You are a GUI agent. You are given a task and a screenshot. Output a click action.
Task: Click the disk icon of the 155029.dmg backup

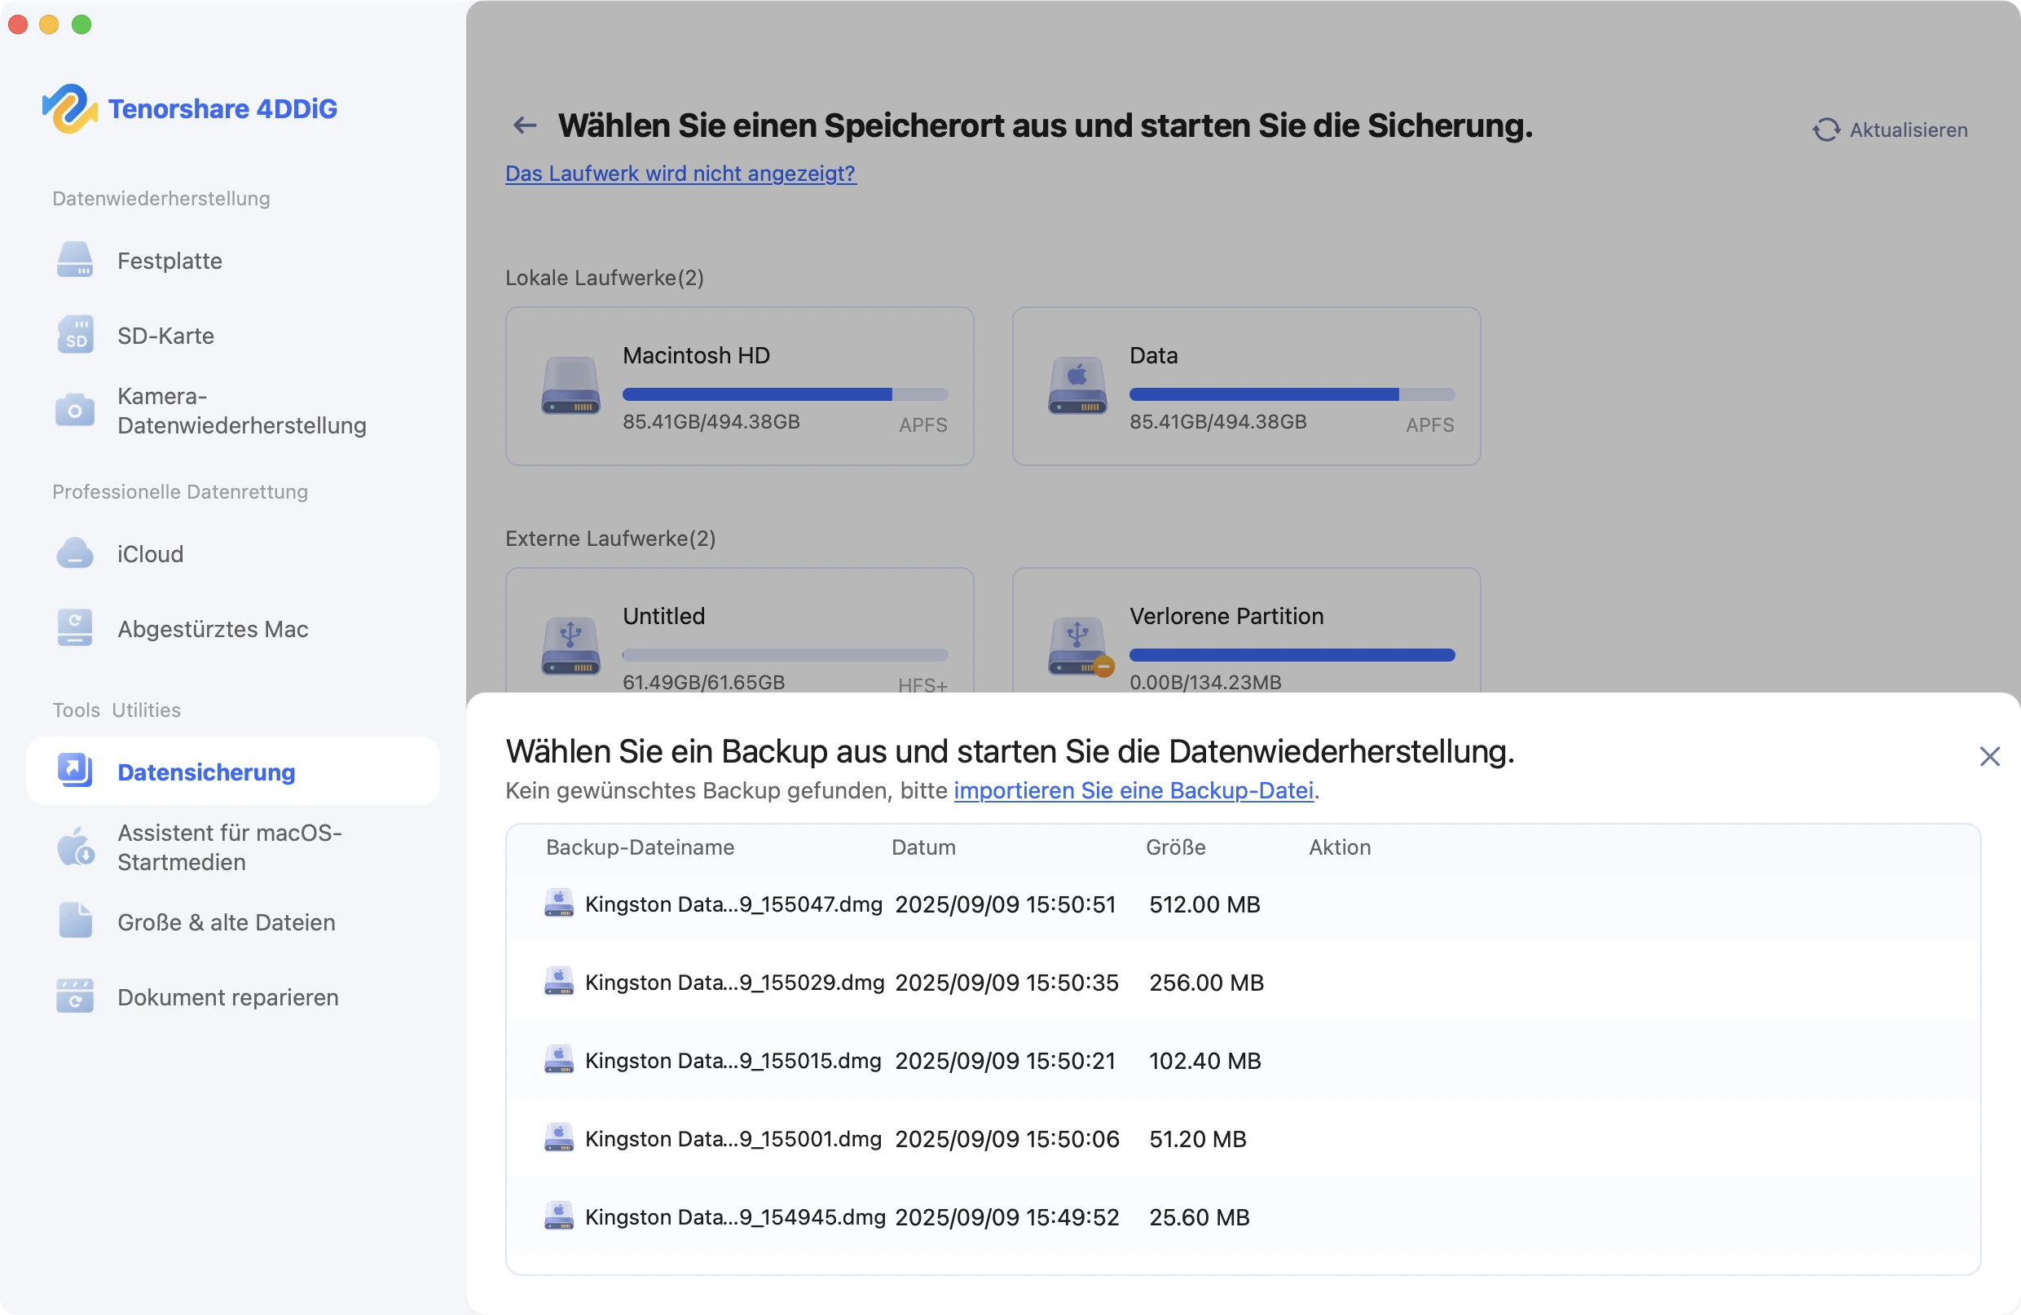pyautogui.click(x=559, y=982)
